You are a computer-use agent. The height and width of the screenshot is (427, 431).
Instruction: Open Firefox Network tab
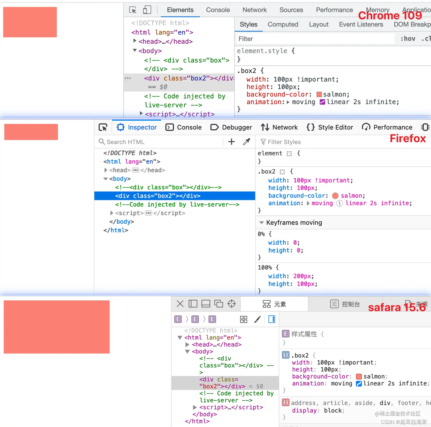click(x=279, y=127)
